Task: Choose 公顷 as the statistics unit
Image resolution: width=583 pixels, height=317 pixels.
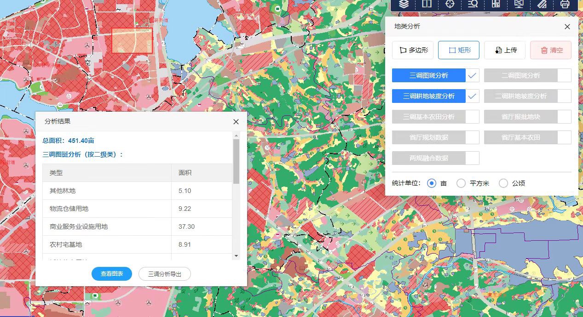Action: point(503,183)
